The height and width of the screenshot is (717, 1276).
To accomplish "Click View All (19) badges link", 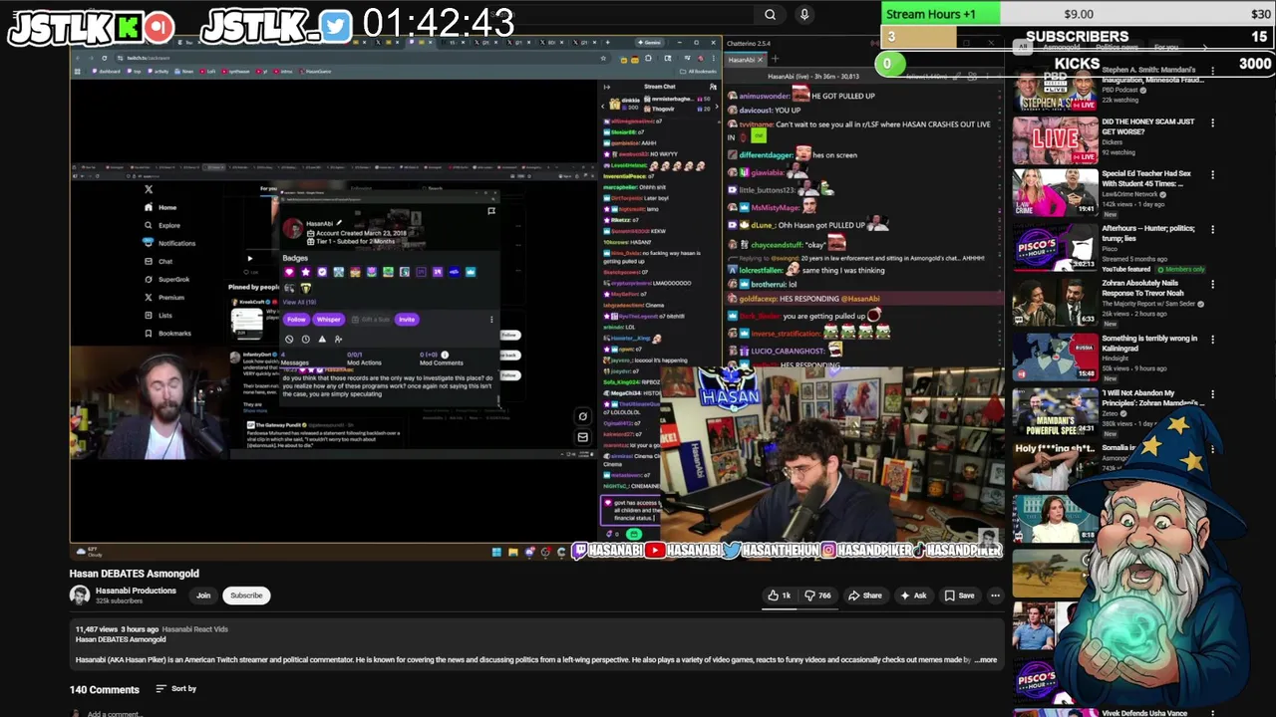I will [298, 302].
